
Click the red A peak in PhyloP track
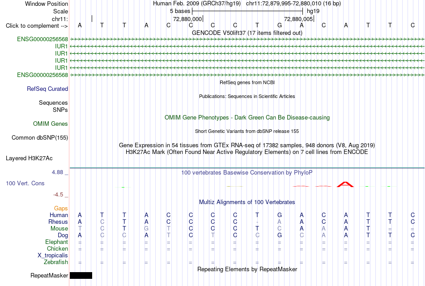(x=345, y=184)
